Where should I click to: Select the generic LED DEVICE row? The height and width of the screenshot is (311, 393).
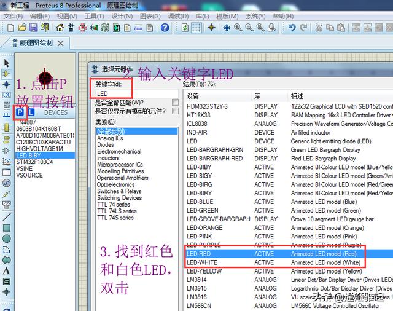[x=288, y=141]
